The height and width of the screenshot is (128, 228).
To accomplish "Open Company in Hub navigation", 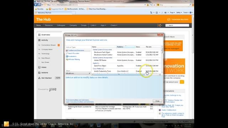I will click(73, 25).
